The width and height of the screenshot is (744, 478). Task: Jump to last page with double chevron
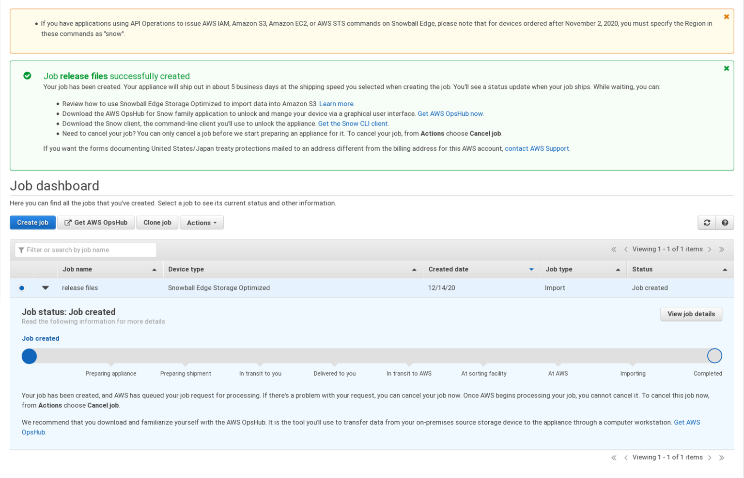(x=722, y=249)
